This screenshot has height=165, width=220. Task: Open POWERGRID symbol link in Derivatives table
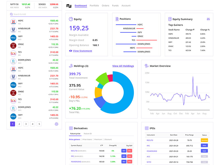point(76,162)
